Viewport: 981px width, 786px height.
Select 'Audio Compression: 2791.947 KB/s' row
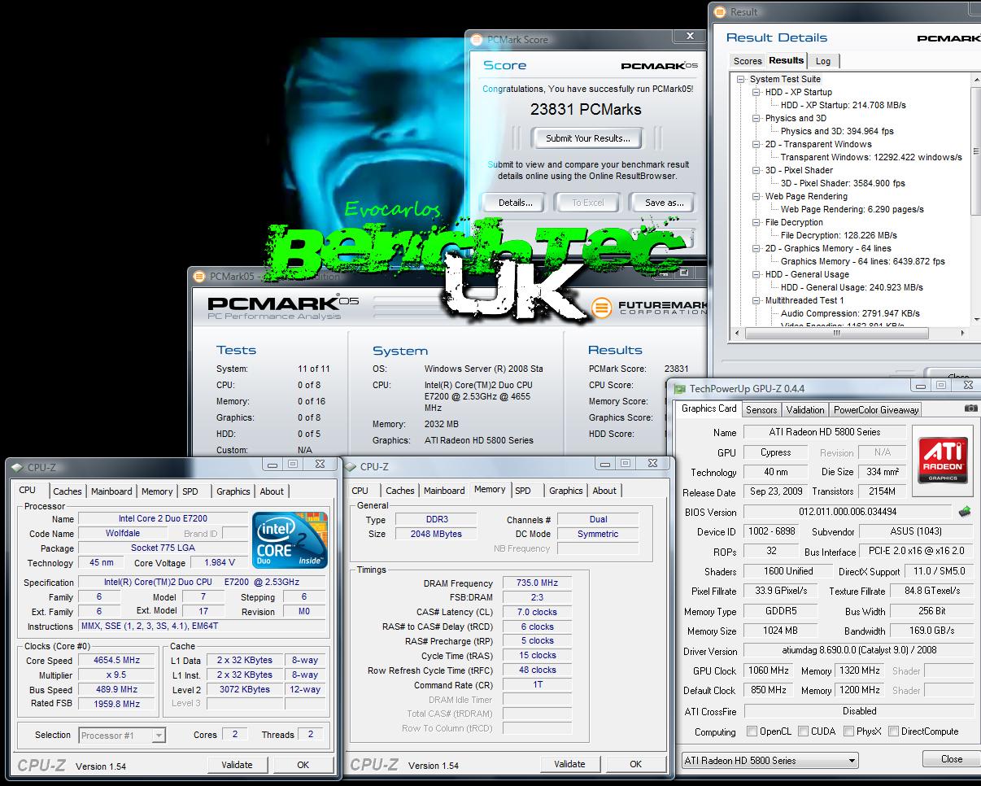(850, 313)
